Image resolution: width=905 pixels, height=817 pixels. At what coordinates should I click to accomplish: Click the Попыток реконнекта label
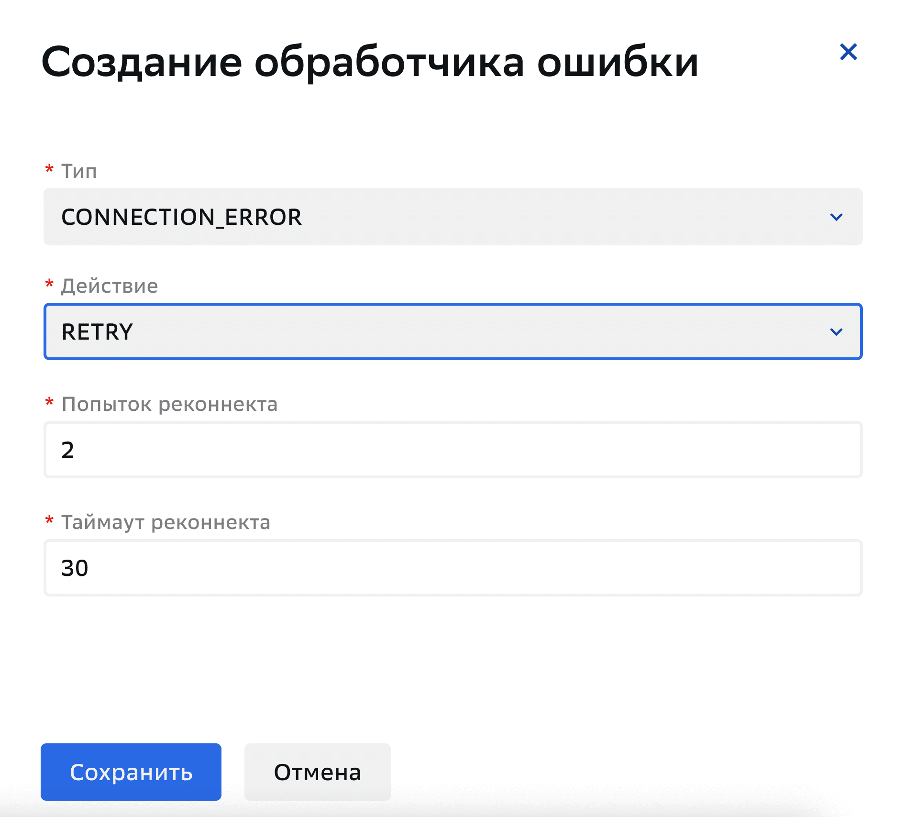pos(170,404)
